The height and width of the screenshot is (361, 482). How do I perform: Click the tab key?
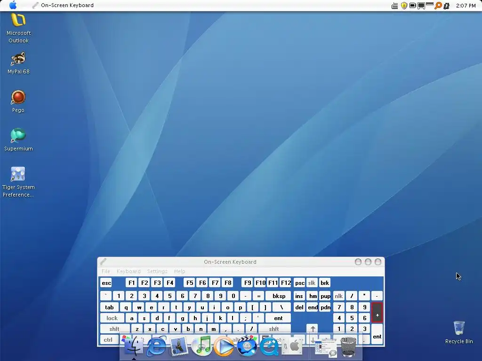point(109,307)
